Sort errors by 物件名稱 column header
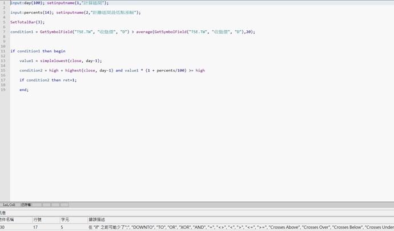 [7, 220]
